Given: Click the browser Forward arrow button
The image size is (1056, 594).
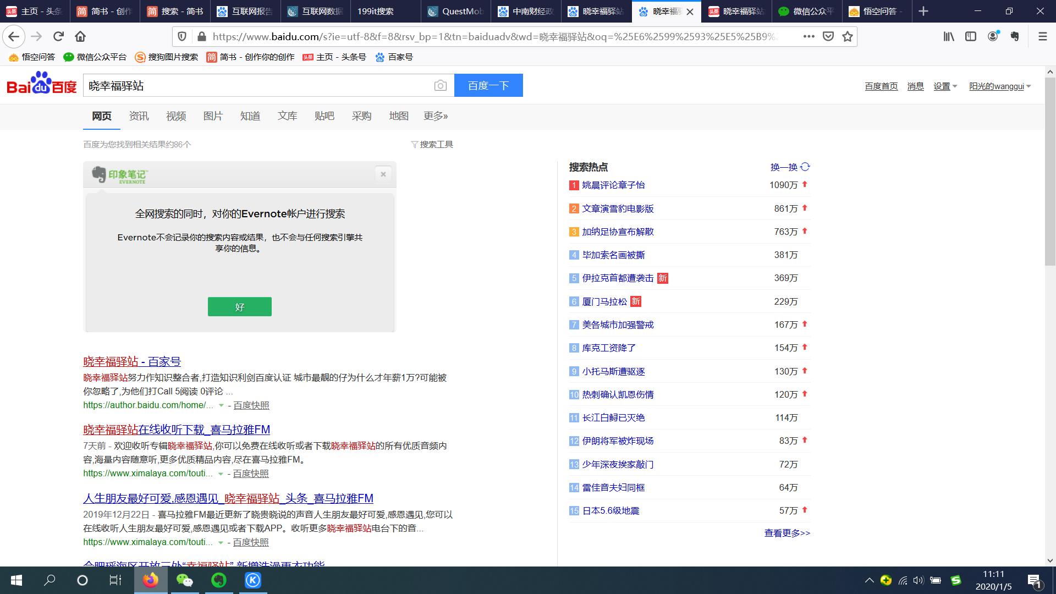Looking at the screenshot, I should click(36, 36).
